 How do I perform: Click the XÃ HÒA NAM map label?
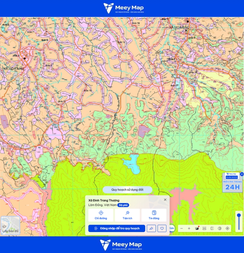(x=14, y=69)
